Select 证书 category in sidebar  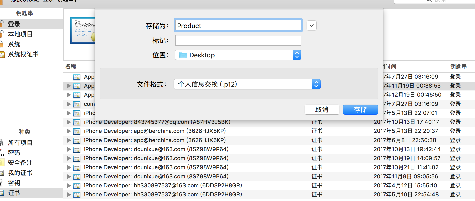click(x=14, y=193)
